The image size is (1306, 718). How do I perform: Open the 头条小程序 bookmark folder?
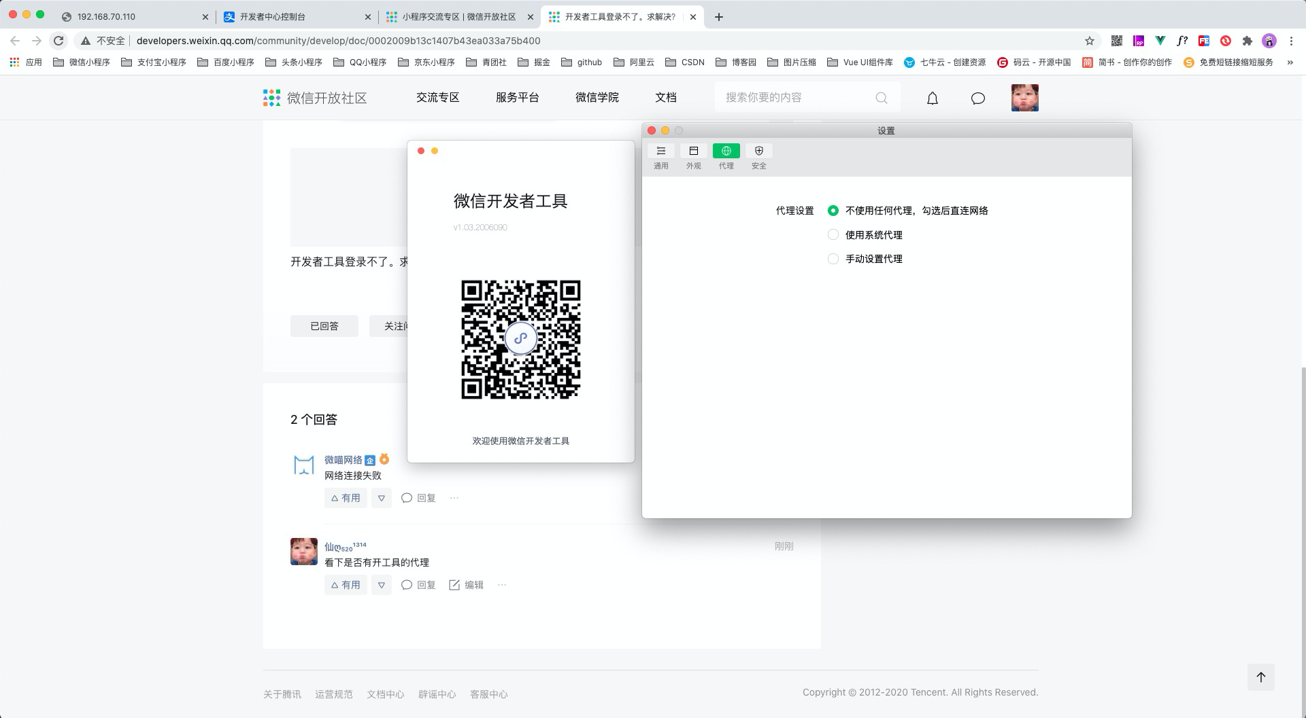(294, 62)
